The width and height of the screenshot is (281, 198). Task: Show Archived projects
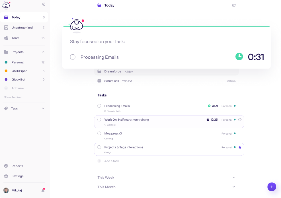pos(13,97)
